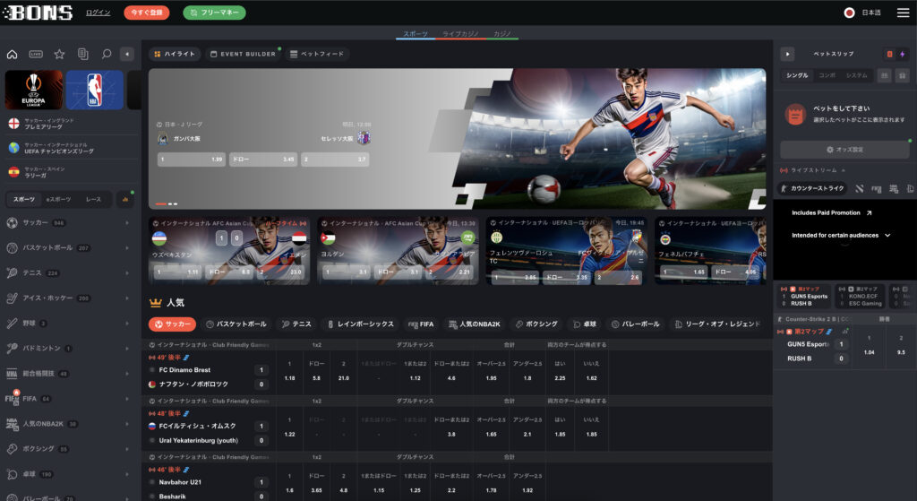Image resolution: width=917 pixels, height=501 pixels.
Task: Open hamburger menu at top right
Action: tap(903, 13)
